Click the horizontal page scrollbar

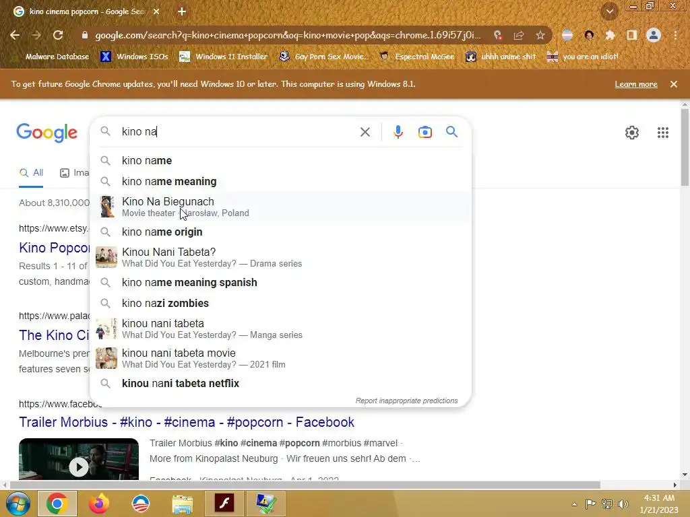(305, 485)
